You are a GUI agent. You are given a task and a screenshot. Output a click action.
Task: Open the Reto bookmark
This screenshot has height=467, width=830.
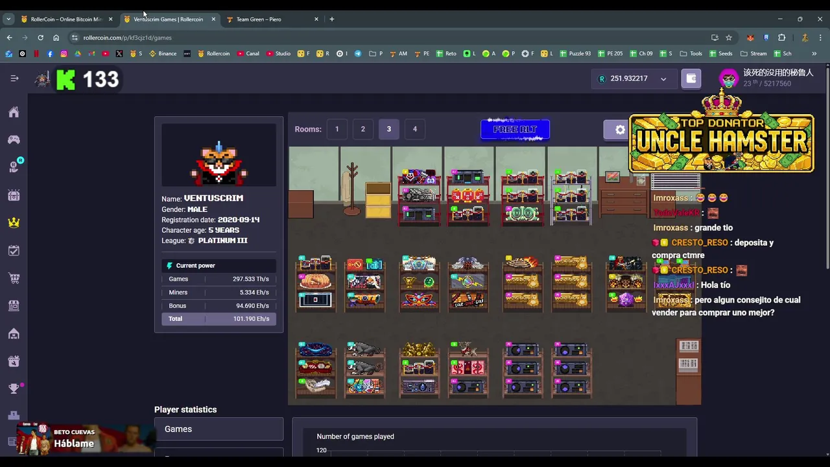pos(446,54)
